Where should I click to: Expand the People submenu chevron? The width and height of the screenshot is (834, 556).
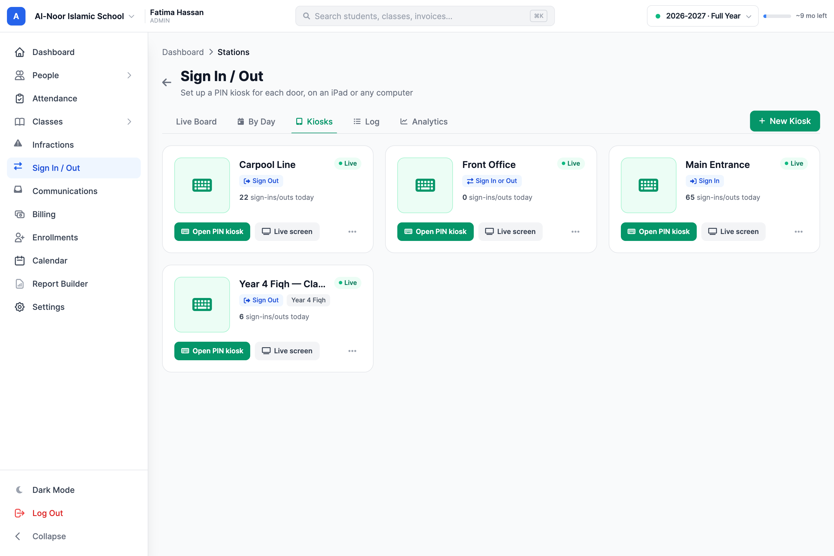tap(129, 75)
